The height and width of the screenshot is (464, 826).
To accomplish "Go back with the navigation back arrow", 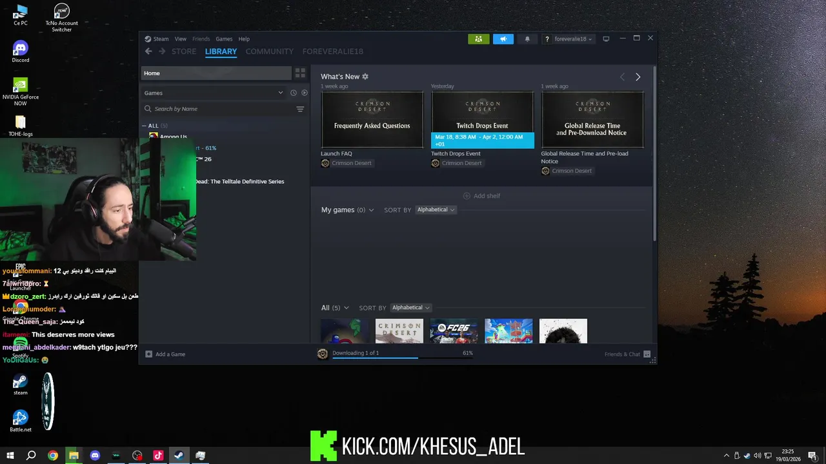I will point(148,52).
